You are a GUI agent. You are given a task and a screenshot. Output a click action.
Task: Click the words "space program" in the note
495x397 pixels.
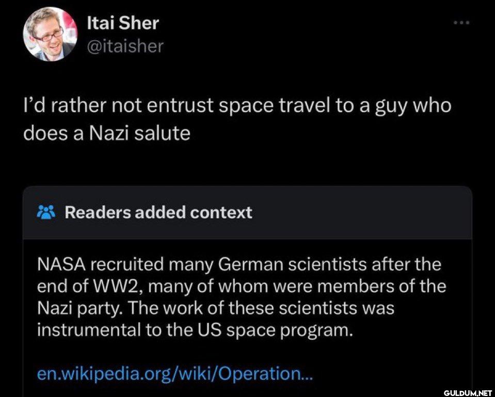click(x=289, y=331)
